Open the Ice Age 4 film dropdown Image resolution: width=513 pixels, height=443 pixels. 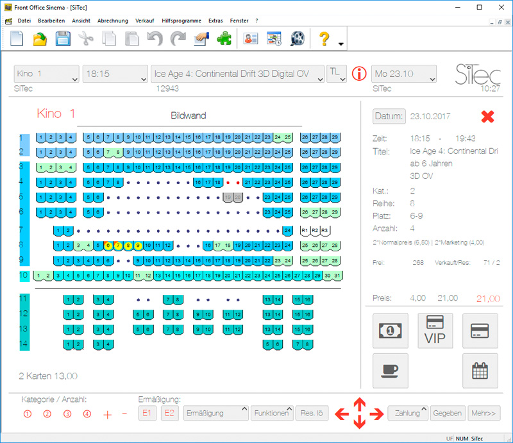(x=238, y=74)
